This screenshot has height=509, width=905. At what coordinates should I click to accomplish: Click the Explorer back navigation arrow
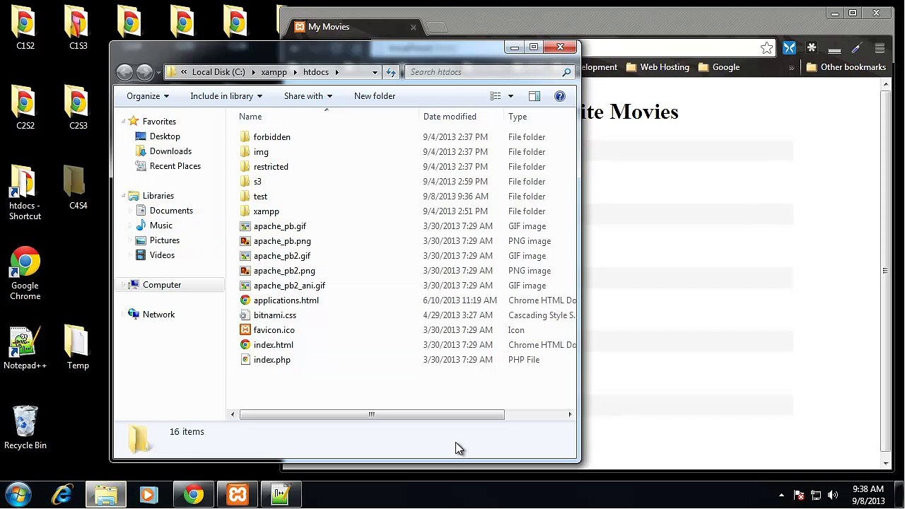(x=124, y=72)
